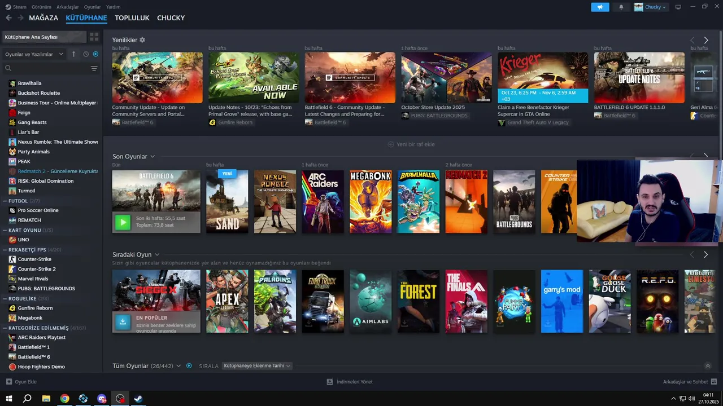723x406 pixels.
Task: Go back with the left navigation arrow
Action: [8, 18]
